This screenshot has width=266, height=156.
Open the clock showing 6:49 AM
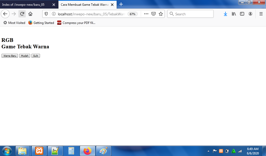pyautogui.click(x=253, y=151)
